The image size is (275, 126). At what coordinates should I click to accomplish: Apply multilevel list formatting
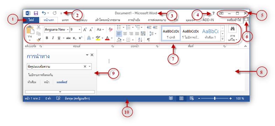(138, 28)
